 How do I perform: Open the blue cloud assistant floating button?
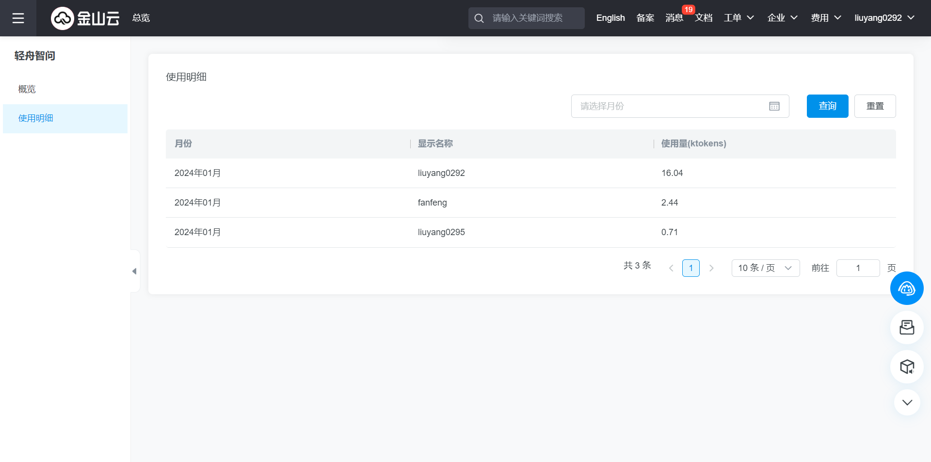[x=906, y=288]
